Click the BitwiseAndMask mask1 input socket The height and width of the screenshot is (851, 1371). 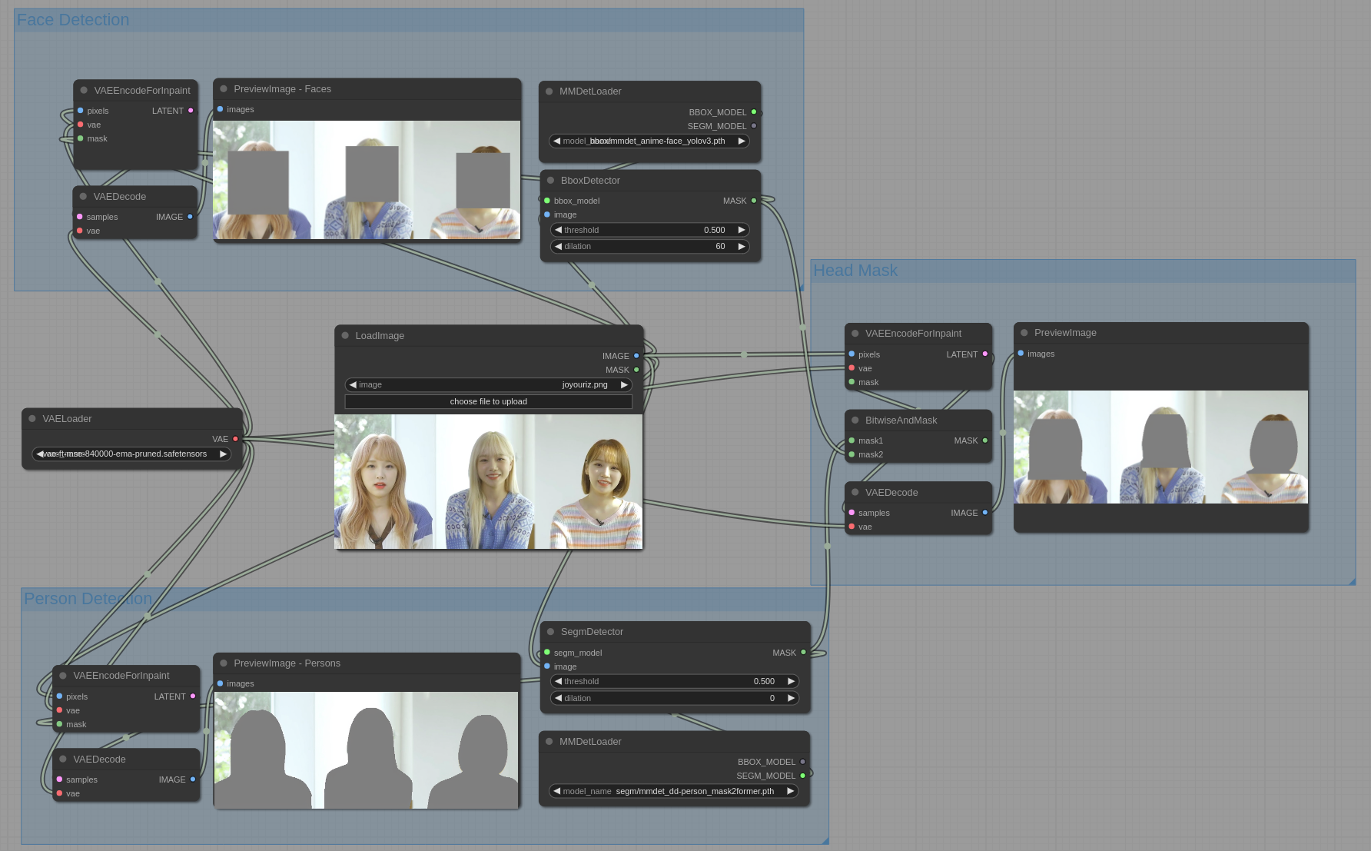[851, 440]
